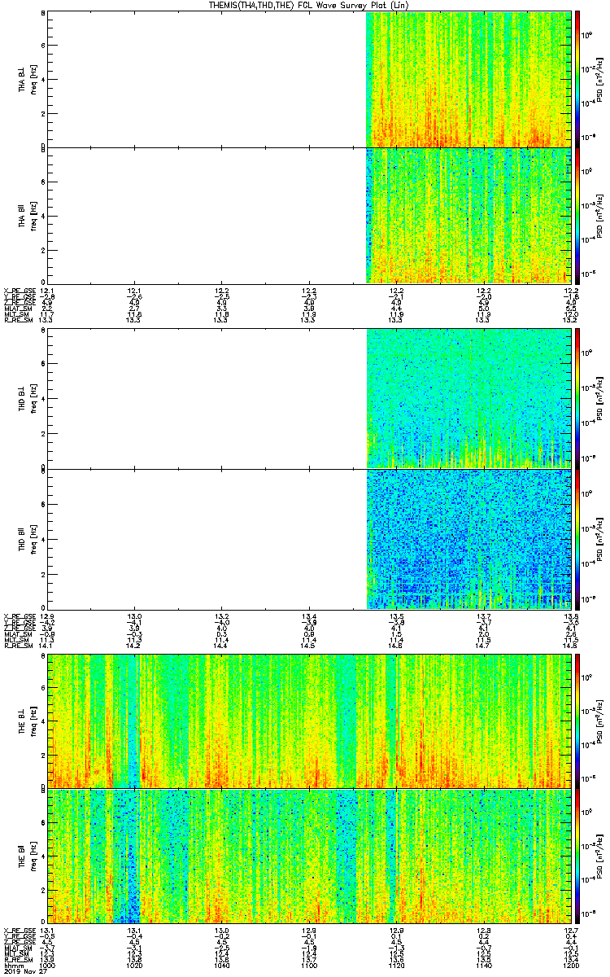Image resolution: width=610 pixels, height=977 pixels.
Task: Click the THA B-perpendicular freq [Hz] axis label
Action: click(33, 79)
